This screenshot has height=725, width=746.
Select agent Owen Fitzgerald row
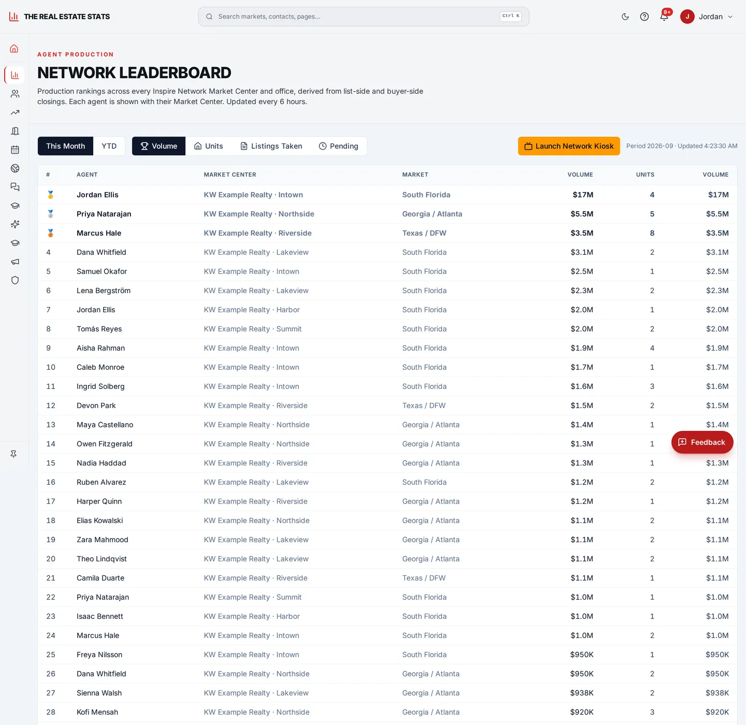[388, 444]
